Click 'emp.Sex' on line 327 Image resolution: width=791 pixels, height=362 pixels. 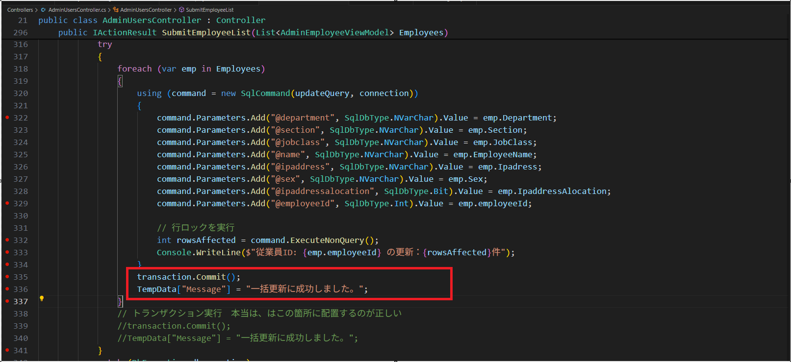(465, 179)
